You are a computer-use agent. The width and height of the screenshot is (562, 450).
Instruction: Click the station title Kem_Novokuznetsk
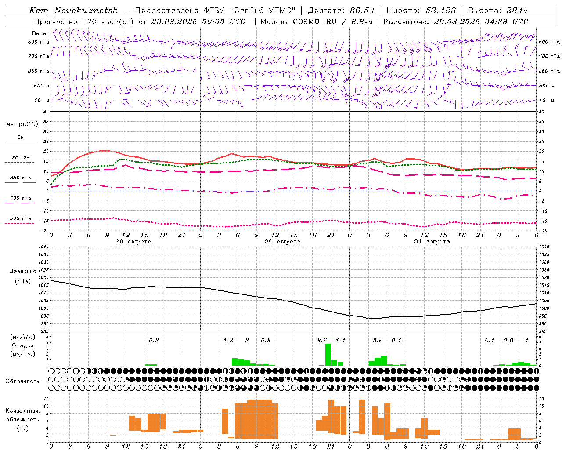click(73, 11)
